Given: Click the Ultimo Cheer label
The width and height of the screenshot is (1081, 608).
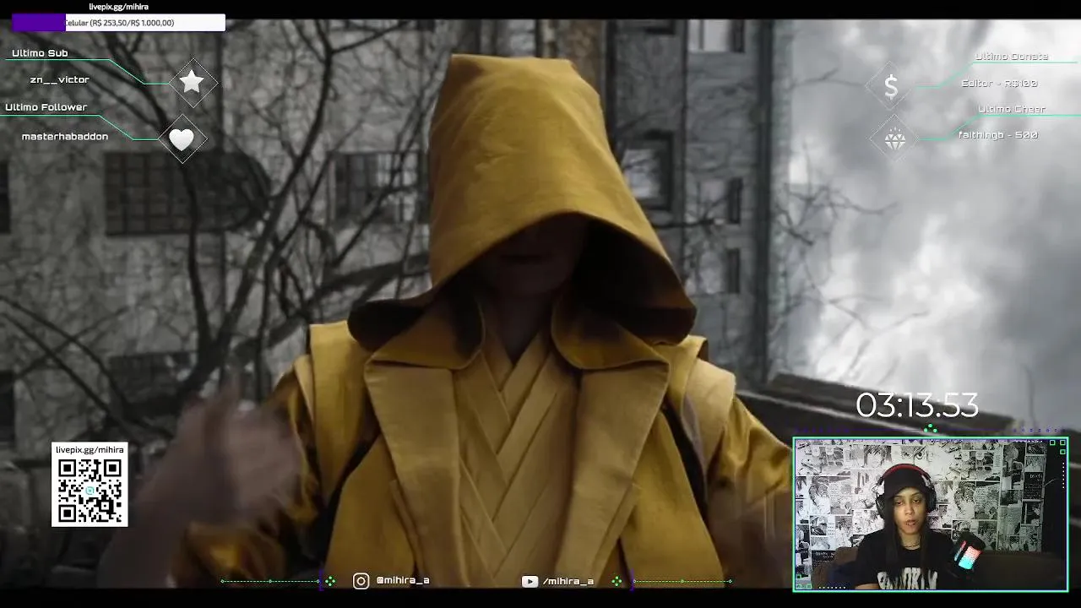Looking at the screenshot, I should point(1012,109).
